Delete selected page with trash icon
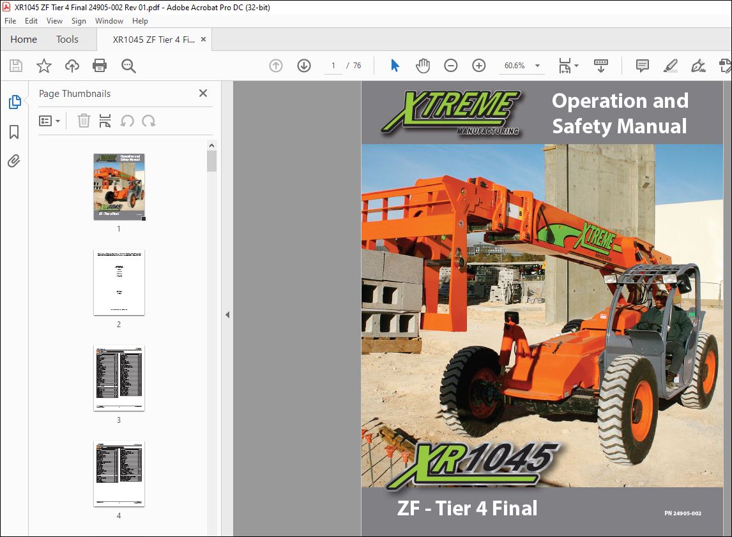 point(84,121)
